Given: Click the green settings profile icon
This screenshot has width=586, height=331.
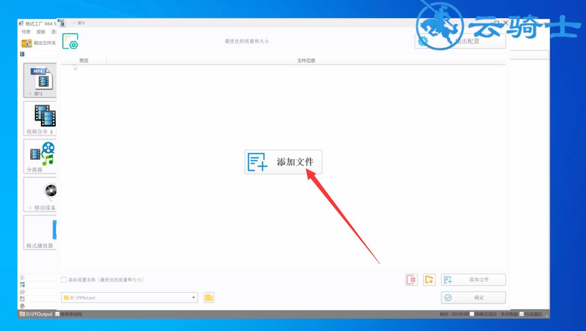Looking at the screenshot, I should (x=70, y=41).
